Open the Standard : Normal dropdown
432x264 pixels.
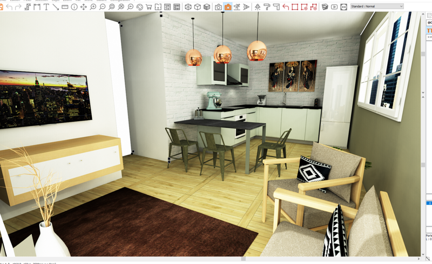click(376, 6)
